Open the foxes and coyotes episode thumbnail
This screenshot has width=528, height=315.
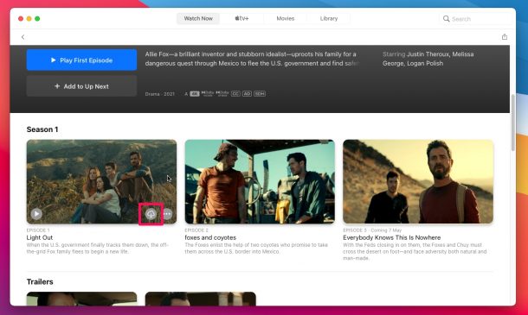pos(260,181)
